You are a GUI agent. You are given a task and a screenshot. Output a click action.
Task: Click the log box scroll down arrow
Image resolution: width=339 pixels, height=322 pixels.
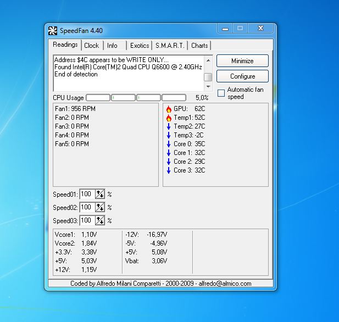tap(208, 87)
